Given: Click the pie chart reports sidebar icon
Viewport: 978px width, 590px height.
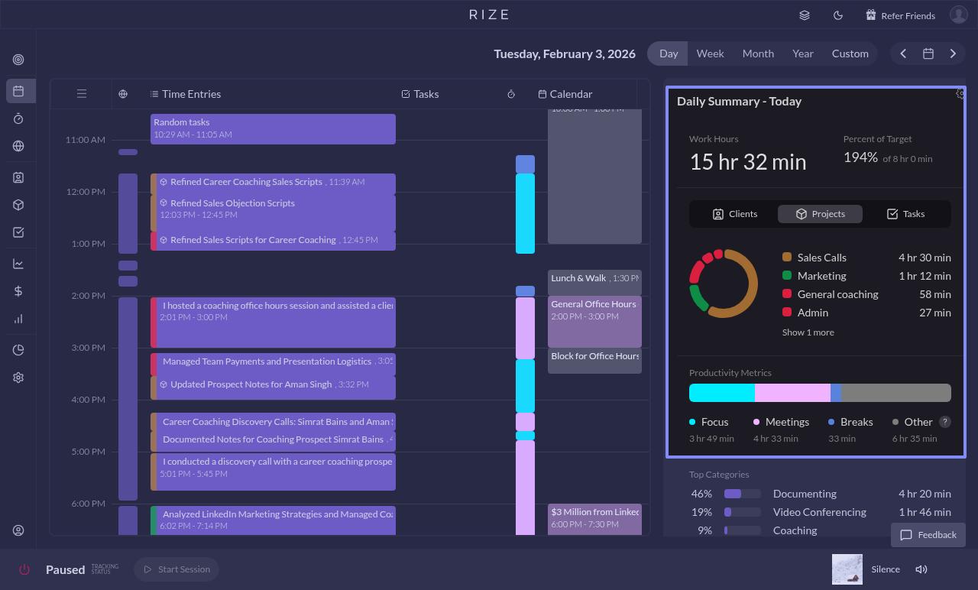Looking at the screenshot, I should point(18,350).
